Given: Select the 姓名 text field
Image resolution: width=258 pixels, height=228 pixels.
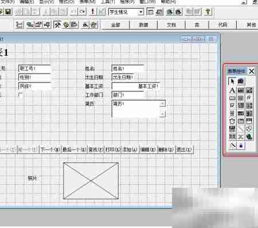Looking at the screenshot, I should pos(127,68).
